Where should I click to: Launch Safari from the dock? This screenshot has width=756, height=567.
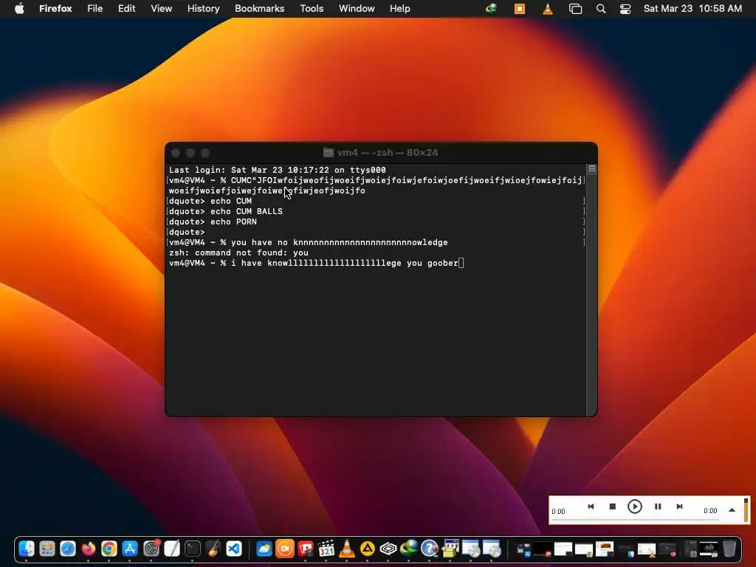coord(67,549)
